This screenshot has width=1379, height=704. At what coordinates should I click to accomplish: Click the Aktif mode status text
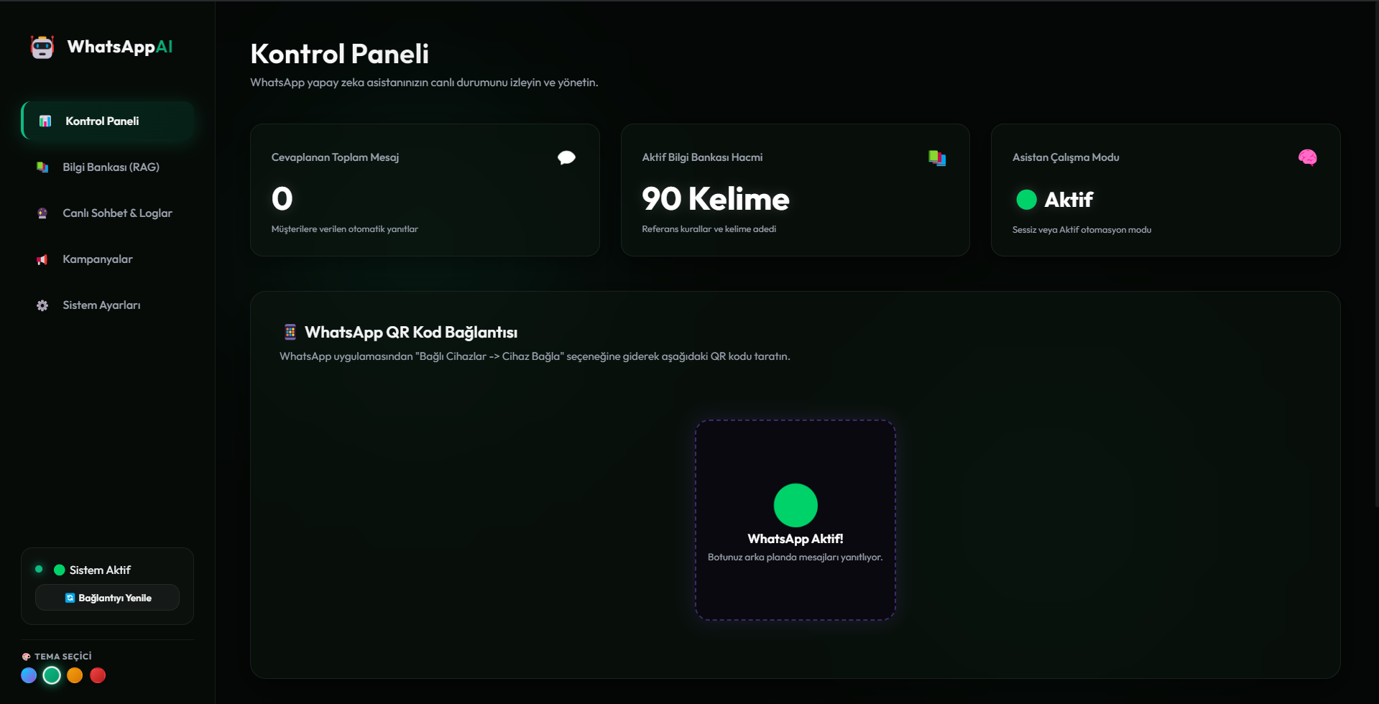pos(1069,200)
